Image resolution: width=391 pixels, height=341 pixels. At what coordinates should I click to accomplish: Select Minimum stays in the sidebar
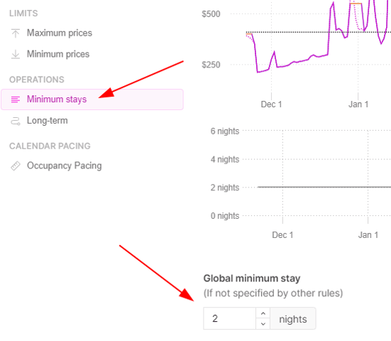[92, 99]
